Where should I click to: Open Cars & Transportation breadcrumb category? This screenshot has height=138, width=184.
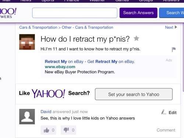pyautogui.click(x=38, y=27)
